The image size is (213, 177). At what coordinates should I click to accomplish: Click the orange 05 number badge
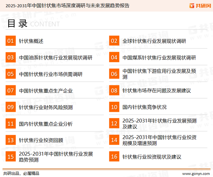(x=11, y=74)
